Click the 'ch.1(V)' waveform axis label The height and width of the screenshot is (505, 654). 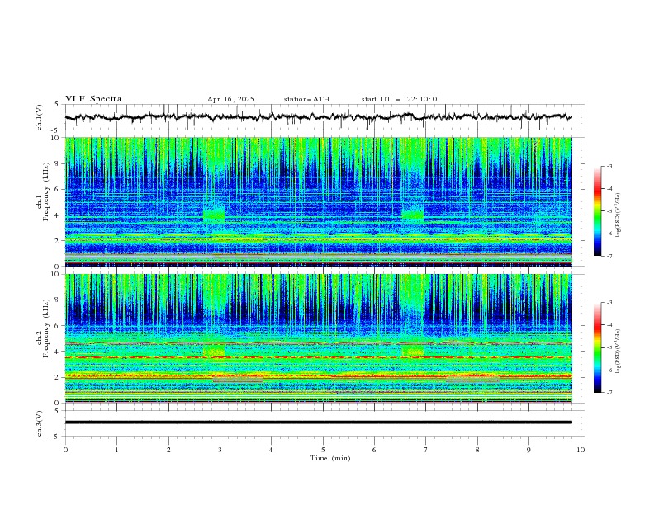coord(40,117)
